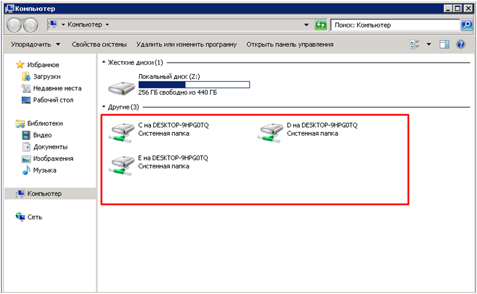The height and width of the screenshot is (294, 477).
Task: Open the address bar history dropdown arrow
Action: point(306,25)
